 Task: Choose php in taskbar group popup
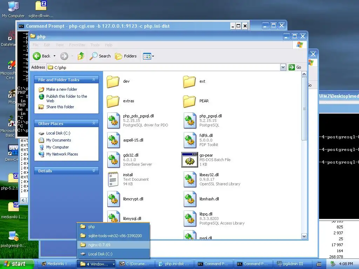click(113, 227)
